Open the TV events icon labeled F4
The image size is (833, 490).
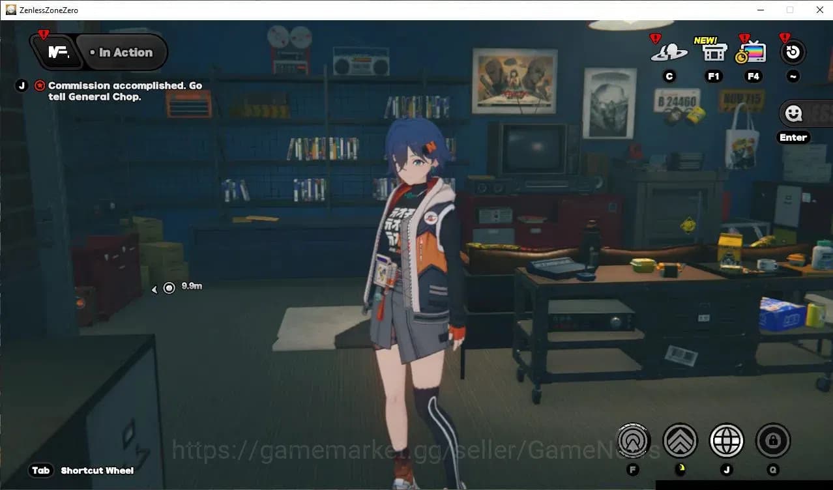[752, 52]
